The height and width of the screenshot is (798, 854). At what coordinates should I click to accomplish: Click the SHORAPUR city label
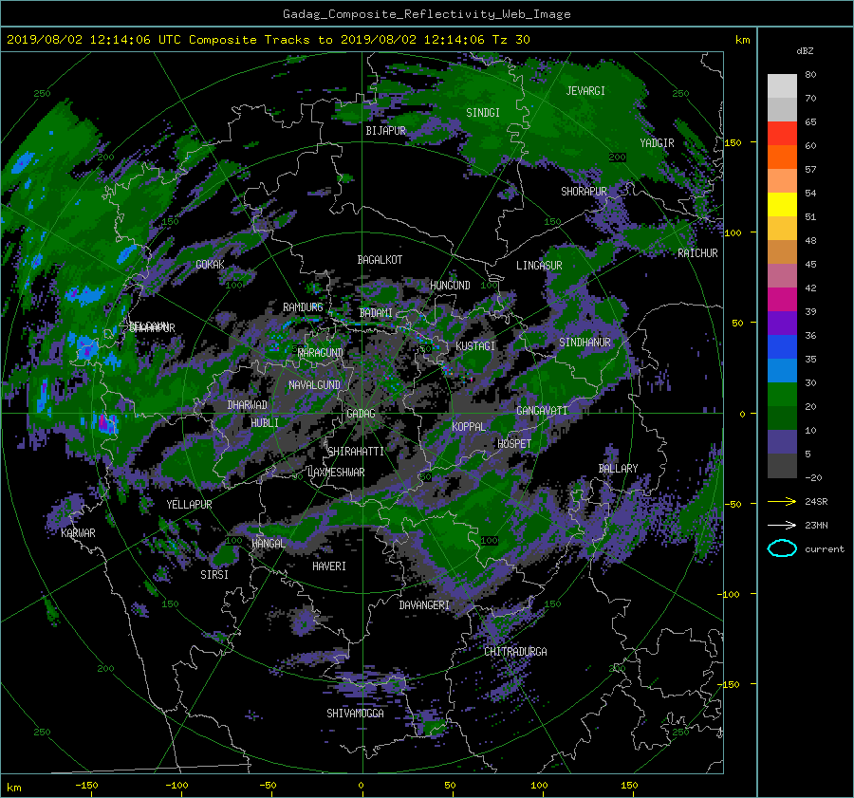pyautogui.click(x=584, y=192)
